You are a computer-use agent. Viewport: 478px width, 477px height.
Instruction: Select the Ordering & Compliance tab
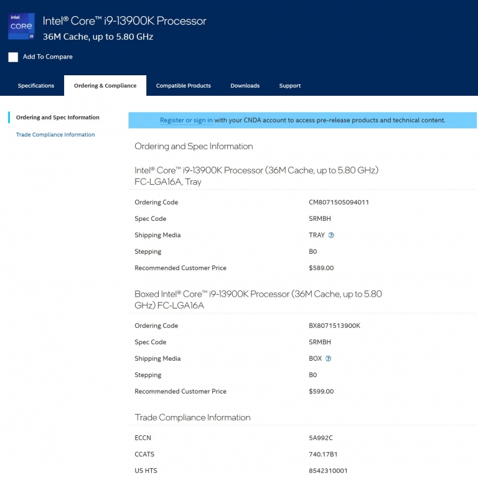click(105, 86)
